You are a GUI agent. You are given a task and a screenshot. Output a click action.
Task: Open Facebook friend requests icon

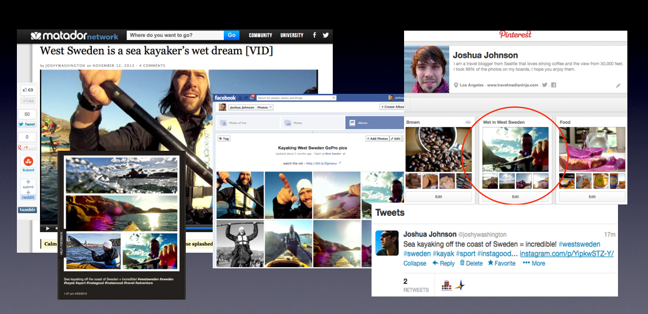(240, 98)
